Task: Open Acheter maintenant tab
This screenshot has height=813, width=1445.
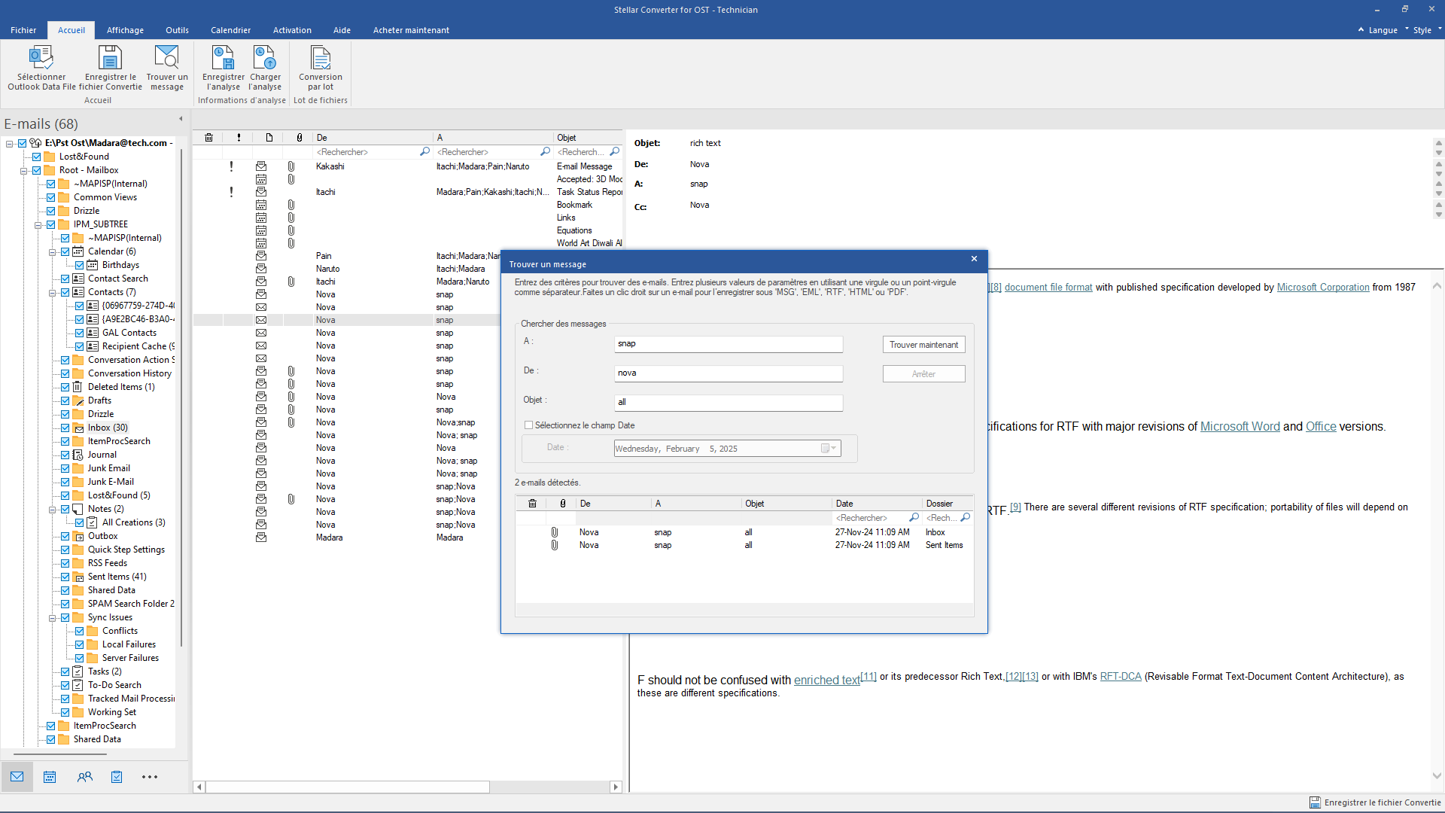Action: [411, 30]
